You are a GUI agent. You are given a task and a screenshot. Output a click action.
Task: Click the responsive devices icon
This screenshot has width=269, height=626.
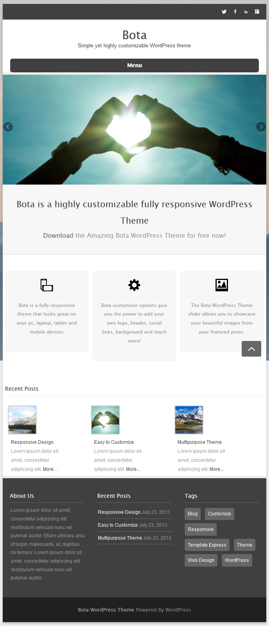[x=47, y=285]
